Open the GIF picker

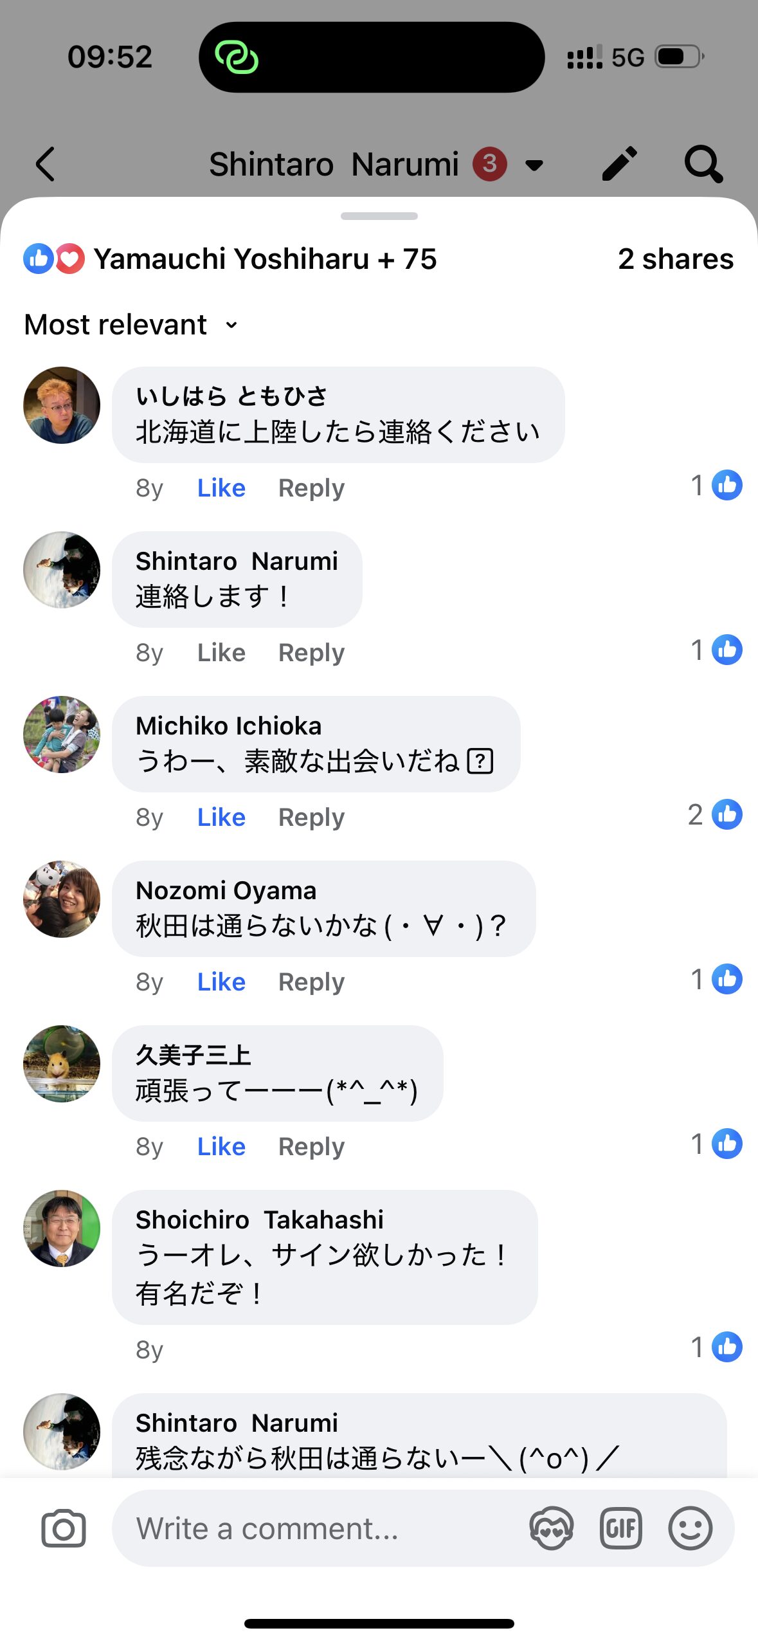620,1528
